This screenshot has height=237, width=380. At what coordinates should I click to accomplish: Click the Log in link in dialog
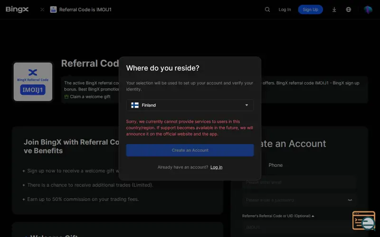click(x=216, y=167)
